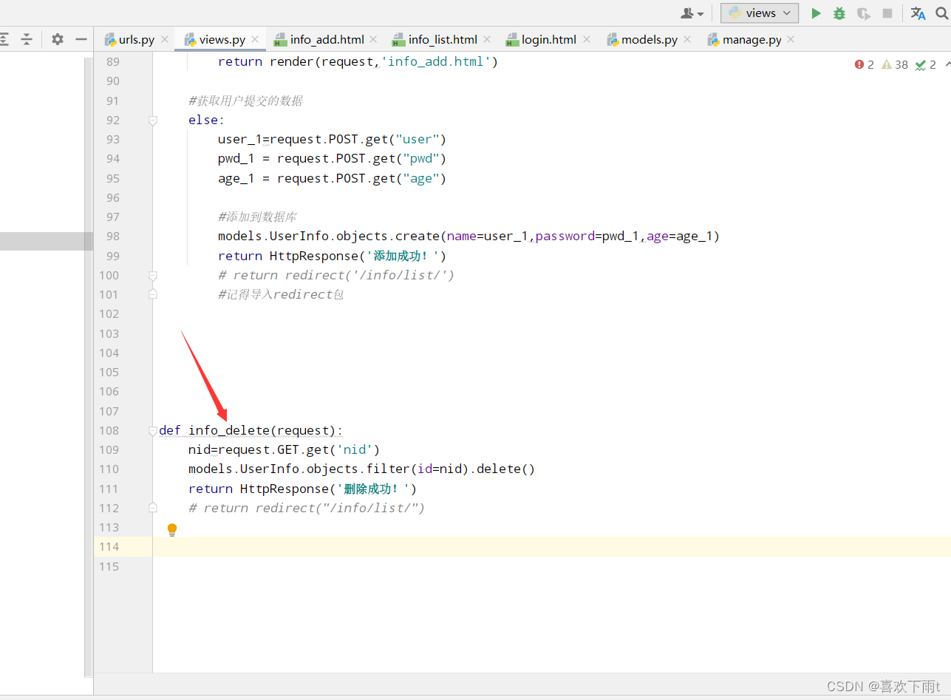
Task: Click line number 110 in gutter
Action: click(x=109, y=469)
